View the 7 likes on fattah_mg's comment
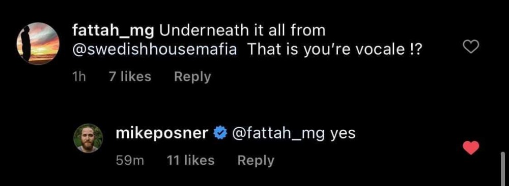 [x=130, y=77]
